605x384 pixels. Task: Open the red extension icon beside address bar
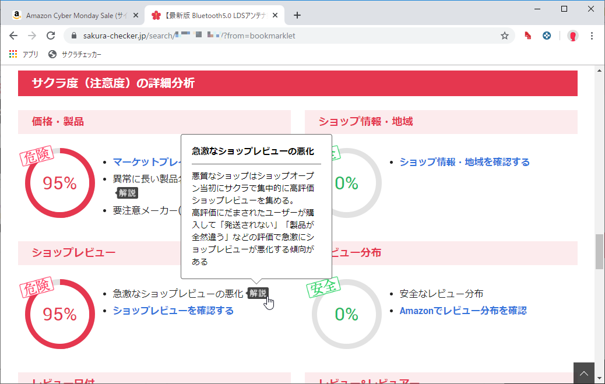point(526,35)
